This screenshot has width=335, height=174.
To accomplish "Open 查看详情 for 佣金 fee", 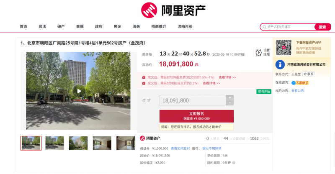I will click(211, 83).
